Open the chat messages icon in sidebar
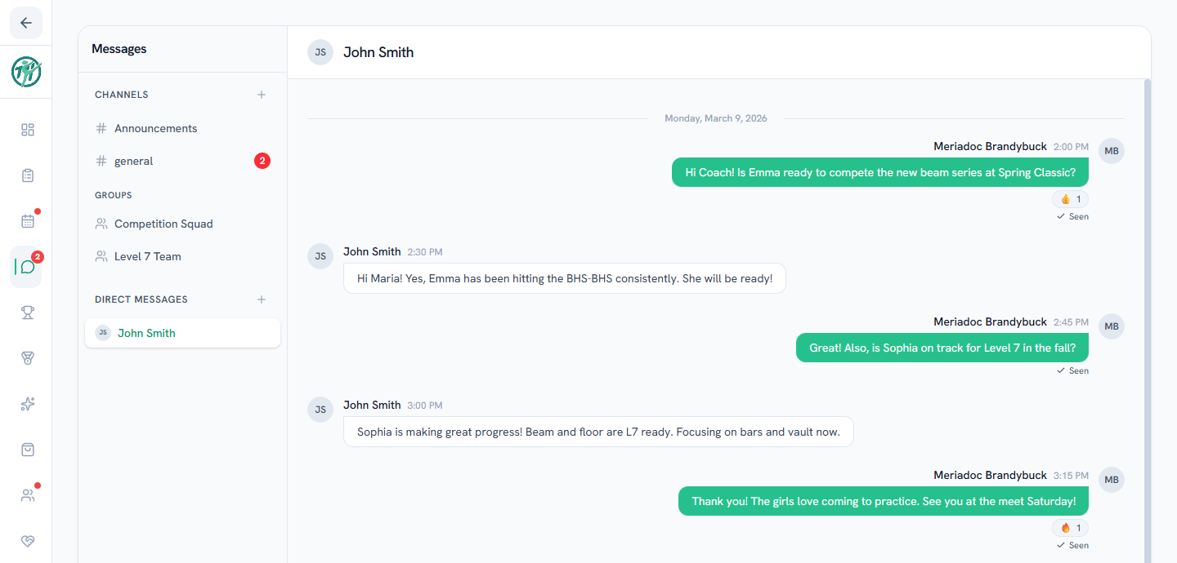 point(28,267)
